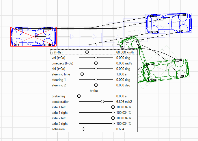Click the adhesion slider handle
The image size is (198, 141).
click(x=84, y=129)
